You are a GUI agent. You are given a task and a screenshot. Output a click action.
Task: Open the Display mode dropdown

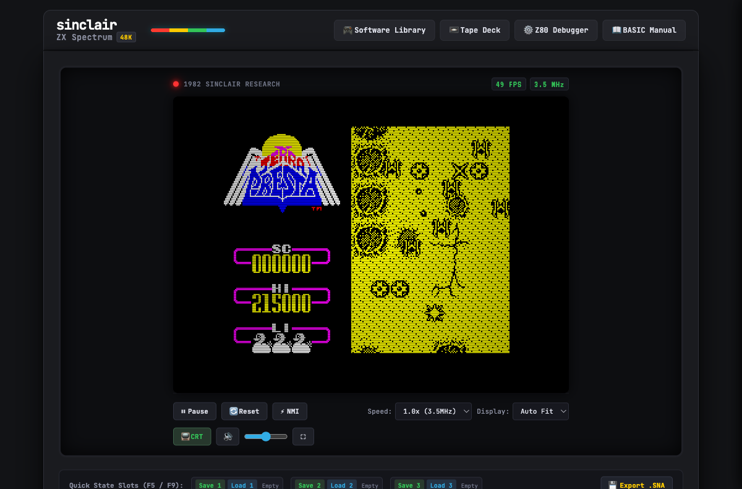(x=540, y=411)
